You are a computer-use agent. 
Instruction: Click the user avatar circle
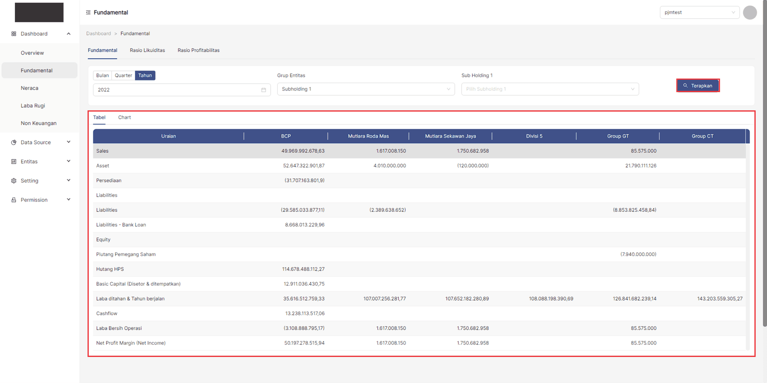[749, 13]
